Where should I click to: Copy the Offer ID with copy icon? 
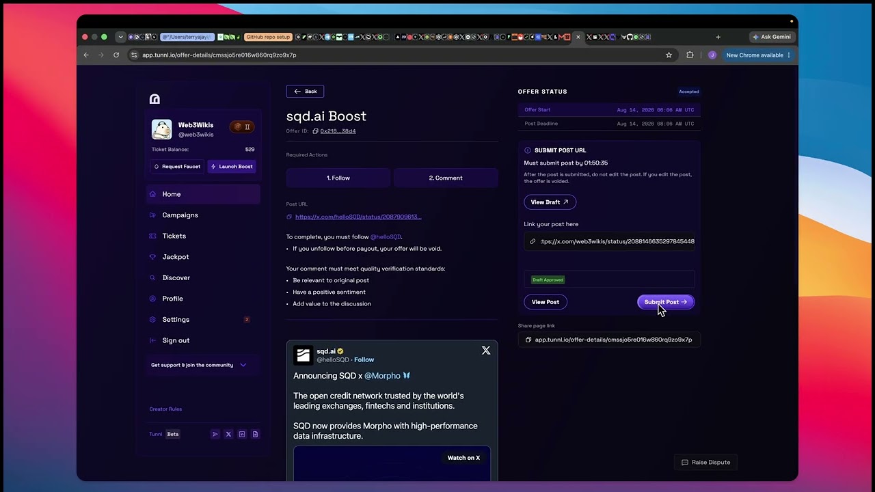pos(315,131)
